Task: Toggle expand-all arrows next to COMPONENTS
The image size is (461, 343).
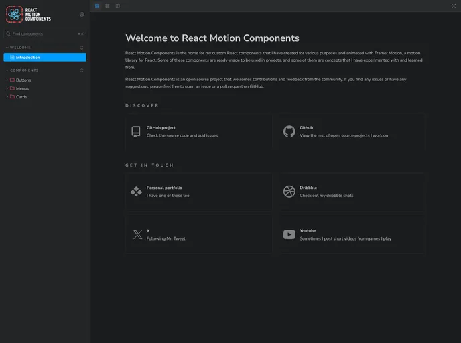Action: click(82, 70)
